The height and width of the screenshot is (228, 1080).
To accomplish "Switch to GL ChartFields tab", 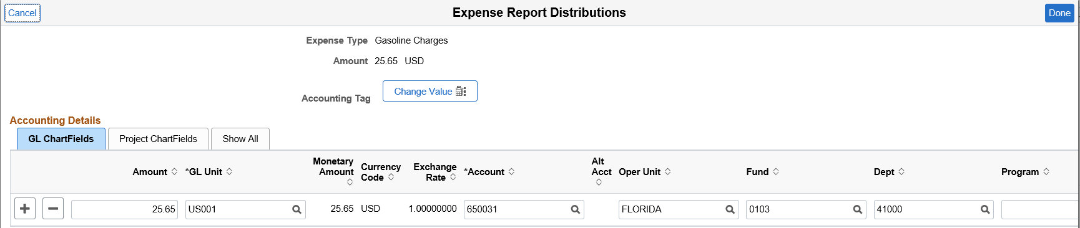I will click(x=61, y=139).
